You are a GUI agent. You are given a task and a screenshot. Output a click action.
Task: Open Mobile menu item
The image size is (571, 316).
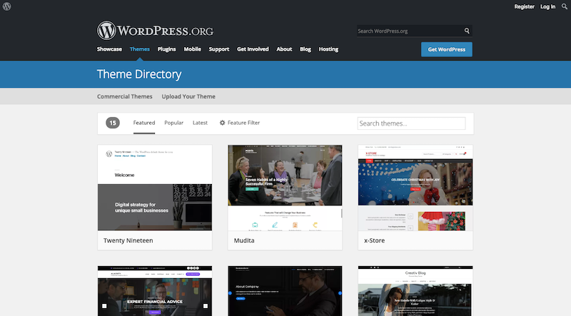(x=192, y=49)
